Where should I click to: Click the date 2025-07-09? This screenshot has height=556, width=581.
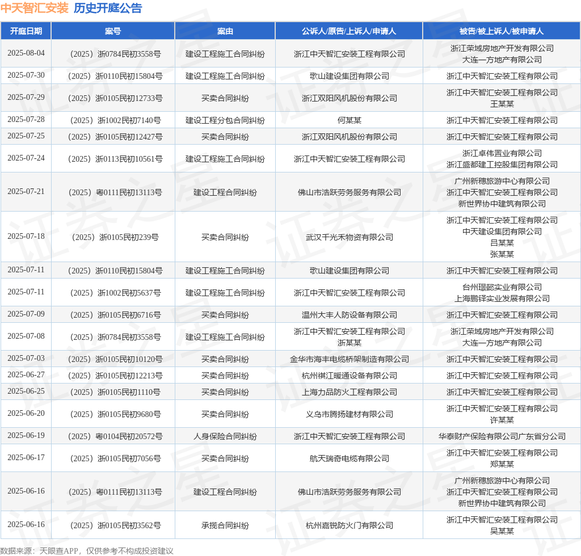[26, 314]
